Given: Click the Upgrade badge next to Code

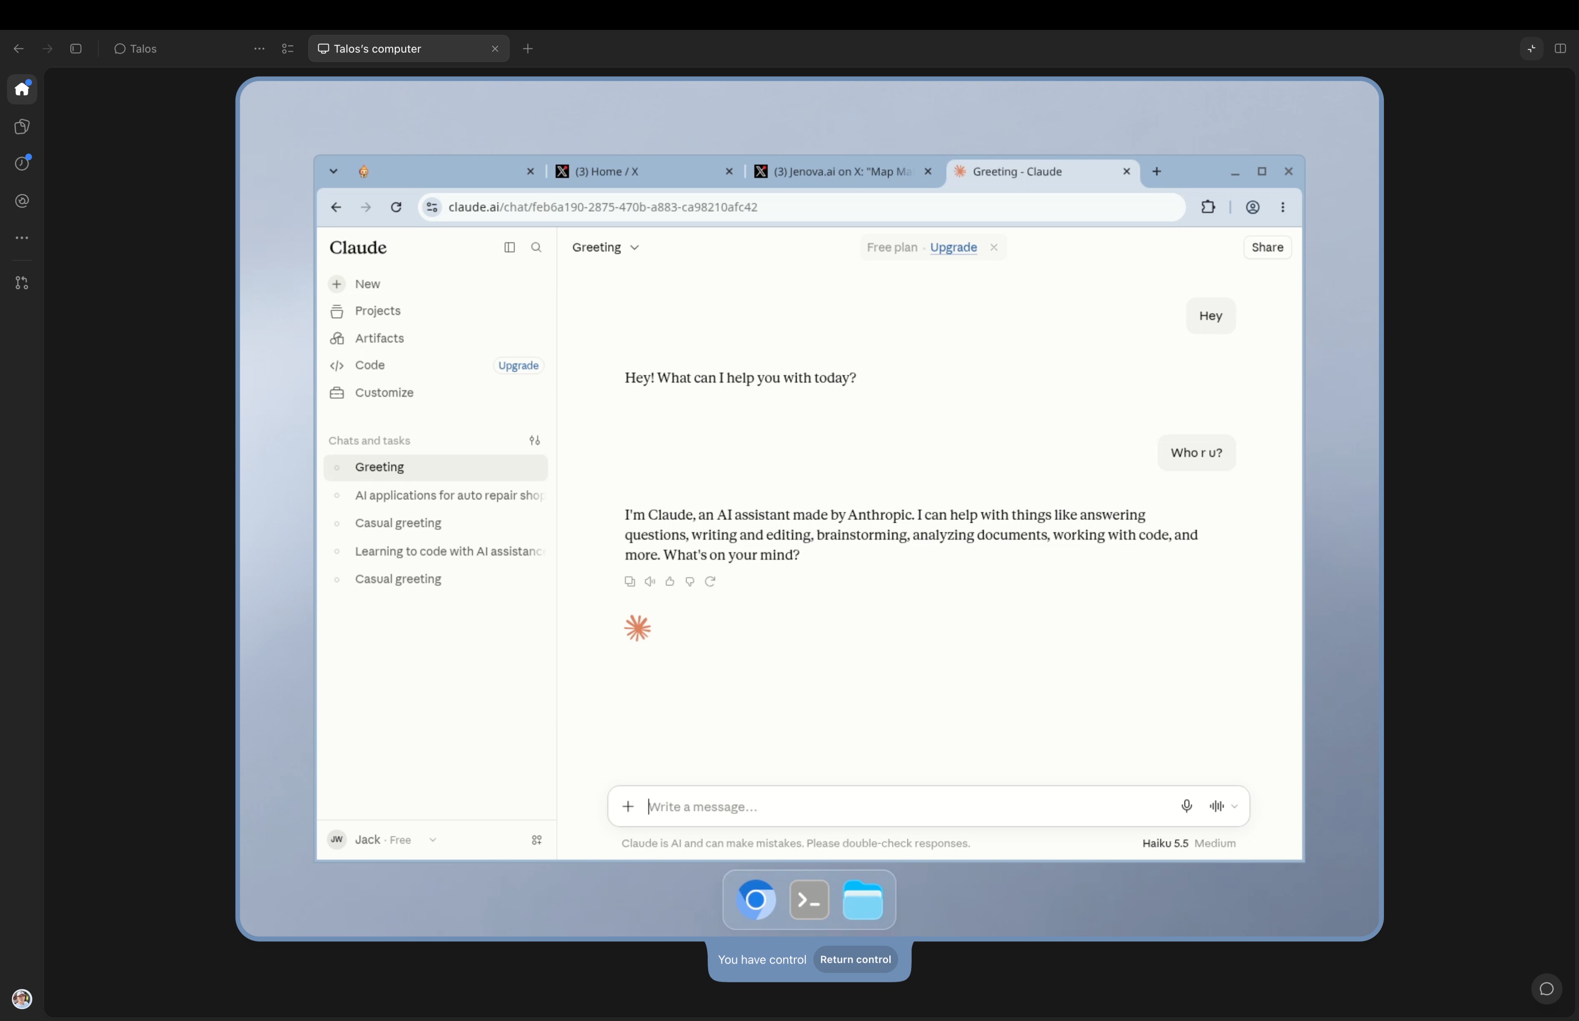Looking at the screenshot, I should [518, 365].
